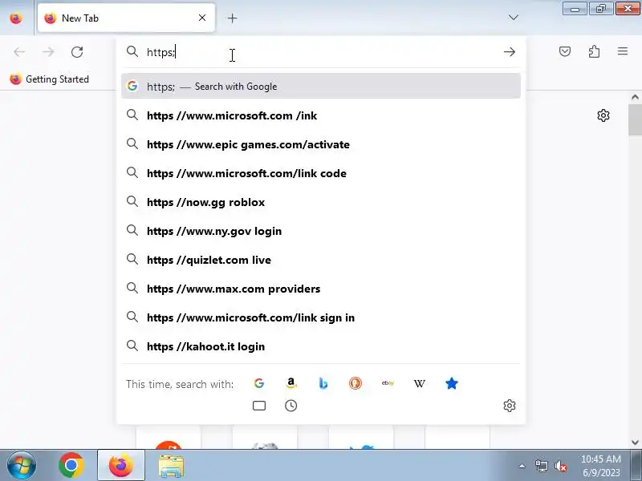Viewport: 642px width, 481px height.
Task: Choose suggestion epic games.com/activate
Action: click(320, 144)
